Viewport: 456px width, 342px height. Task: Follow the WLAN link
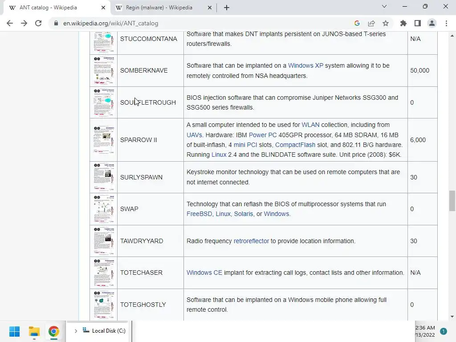(310, 125)
